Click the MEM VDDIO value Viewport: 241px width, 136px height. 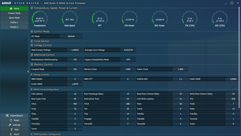point(75,79)
